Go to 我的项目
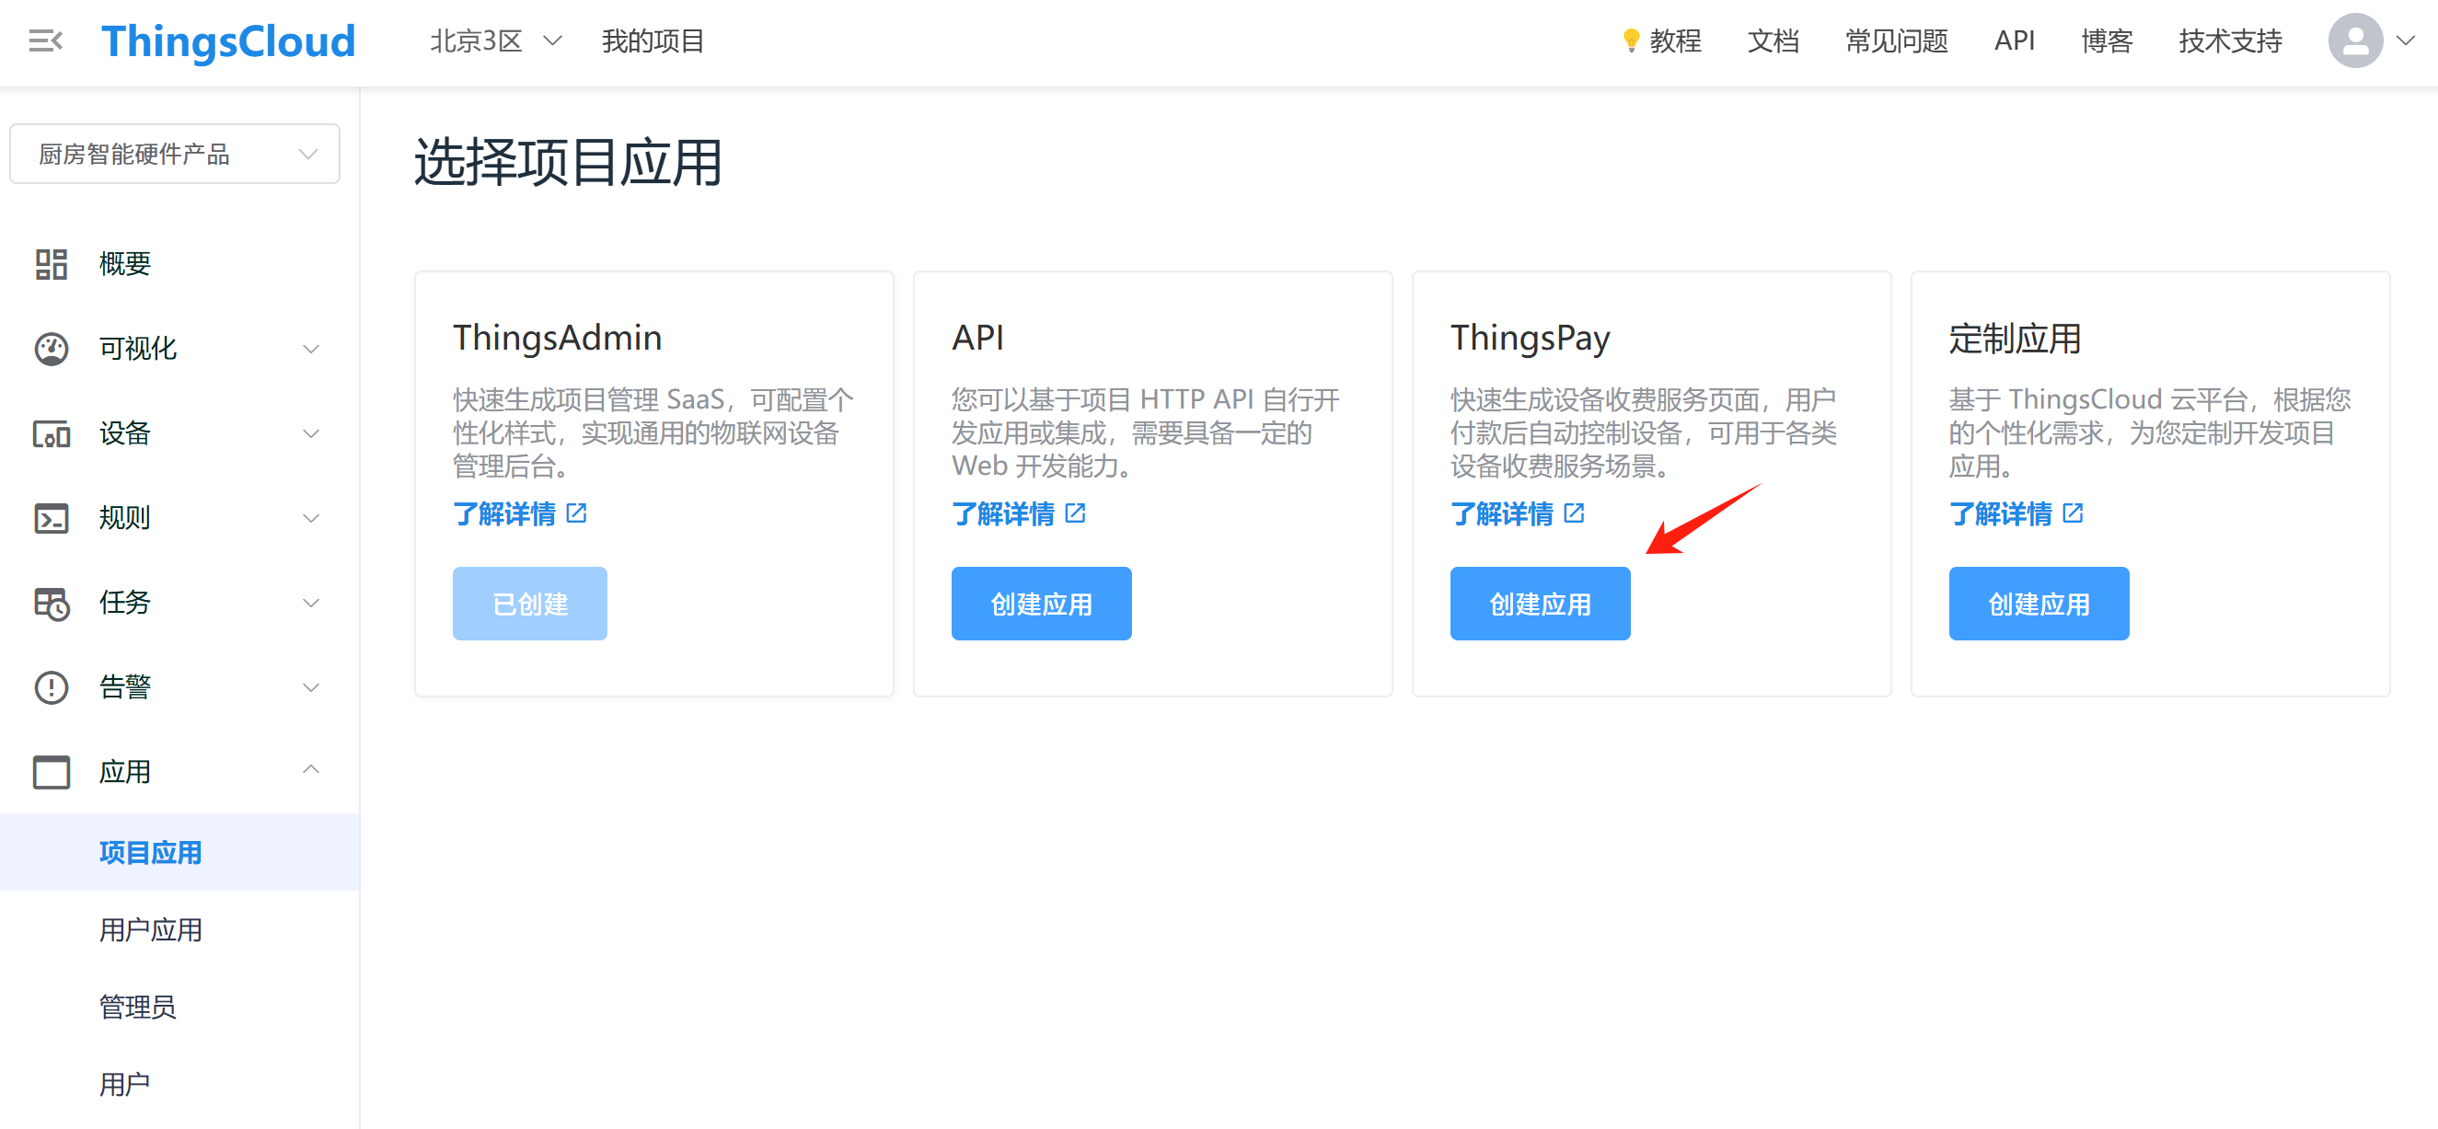Image resolution: width=2438 pixels, height=1129 pixels. coord(653,41)
